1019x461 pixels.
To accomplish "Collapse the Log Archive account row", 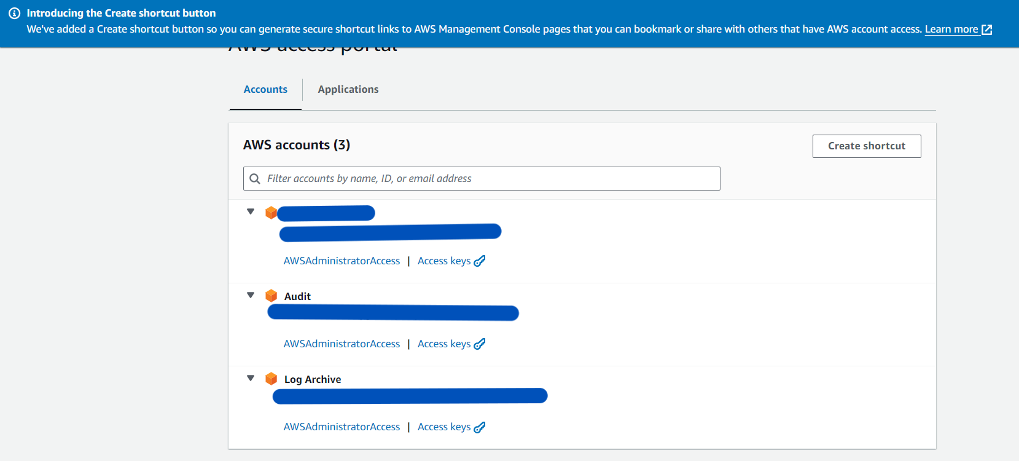I will point(251,378).
